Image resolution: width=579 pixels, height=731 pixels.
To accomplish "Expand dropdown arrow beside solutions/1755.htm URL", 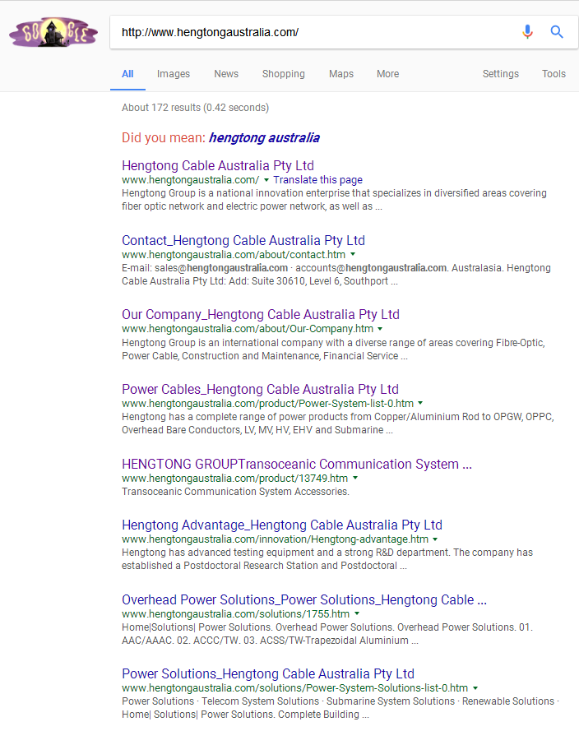I will (357, 613).
